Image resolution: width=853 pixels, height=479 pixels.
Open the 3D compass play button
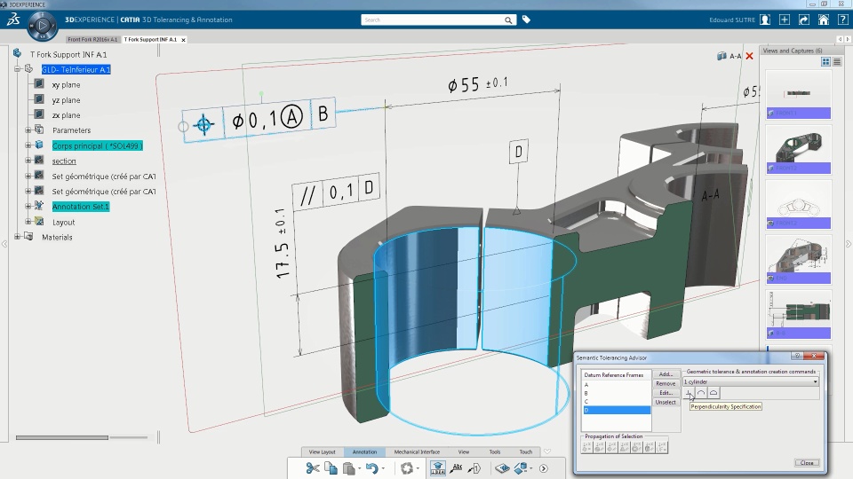[x=43, y=26]
